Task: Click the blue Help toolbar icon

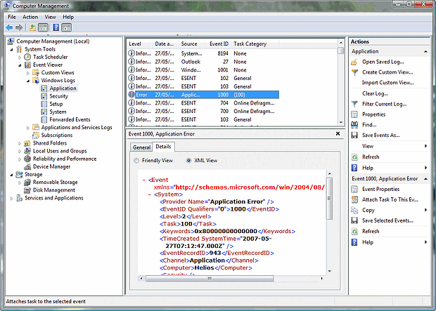Action: [x=56, y=27]
